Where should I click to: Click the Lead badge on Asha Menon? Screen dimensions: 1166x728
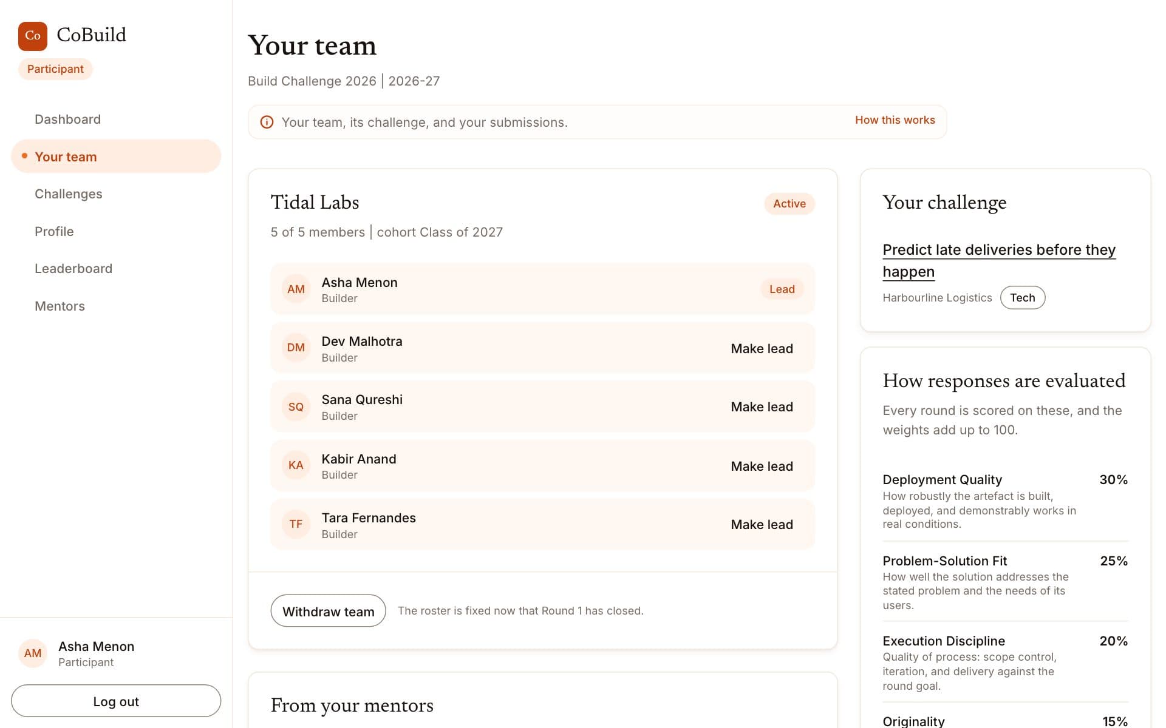[782, 289]
